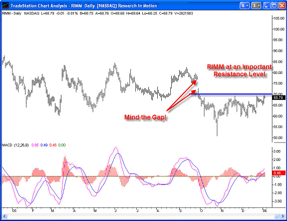Click the '-0.01%' percent change value

[x=72, y=13]
